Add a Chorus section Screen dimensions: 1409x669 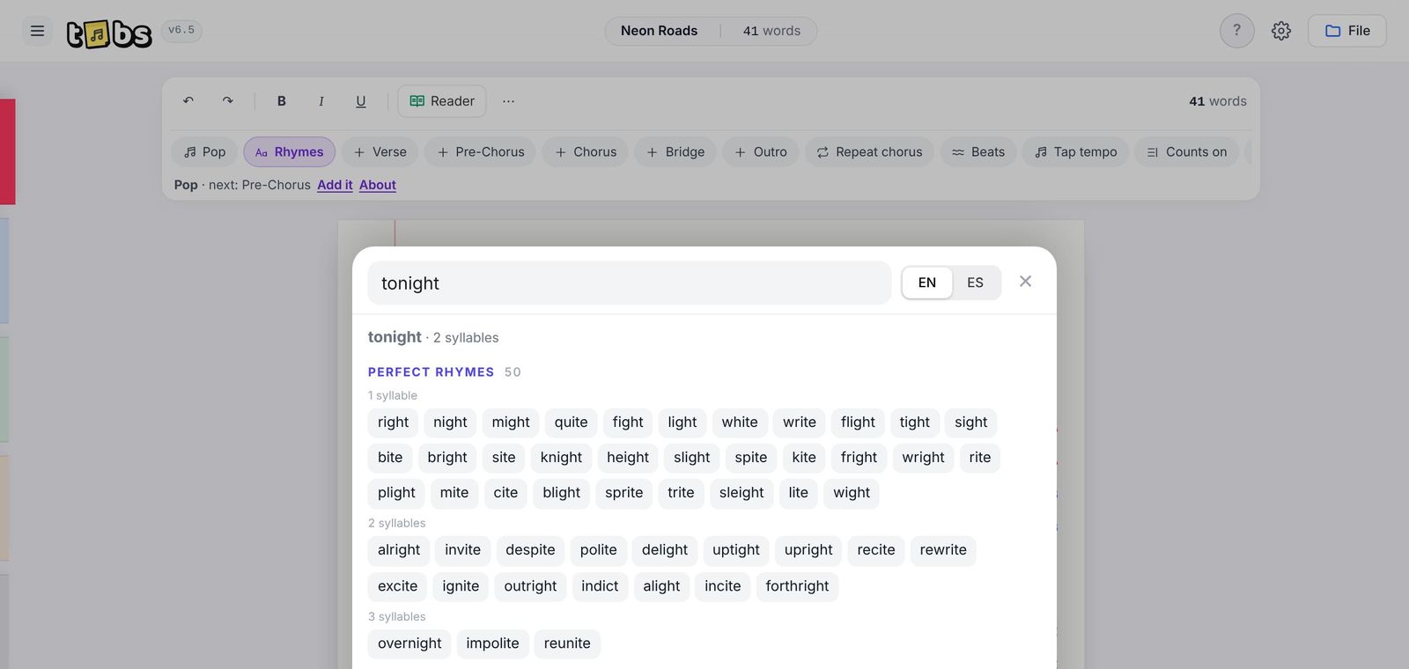click(x=585, y=152)
